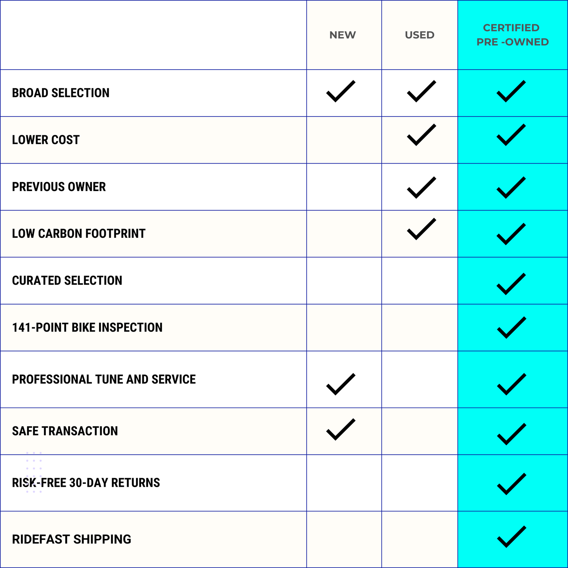This screenshot has width=568, height=568.
Task: Click the Ridefast Shipping row label
Action: pos(72,539)
